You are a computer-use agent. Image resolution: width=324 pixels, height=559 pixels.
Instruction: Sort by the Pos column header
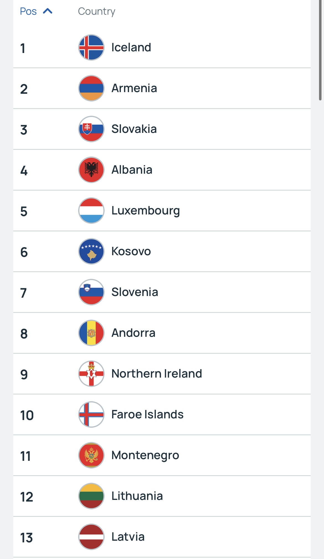tap(28, 11)
